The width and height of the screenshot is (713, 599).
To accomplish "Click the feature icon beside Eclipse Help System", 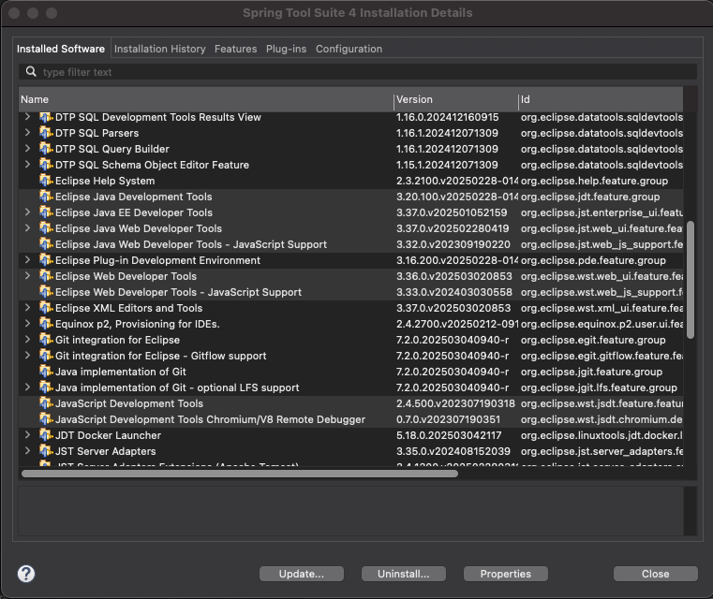I will tap(46, 181).
